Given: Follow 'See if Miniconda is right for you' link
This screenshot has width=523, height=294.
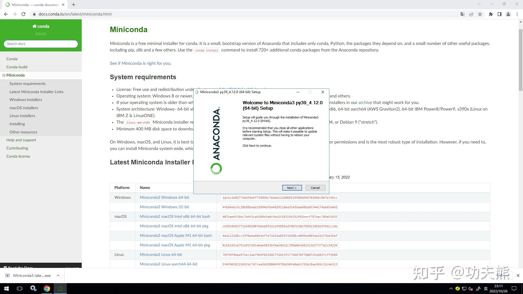Looking at the screenshot, I should pos(140,63).
